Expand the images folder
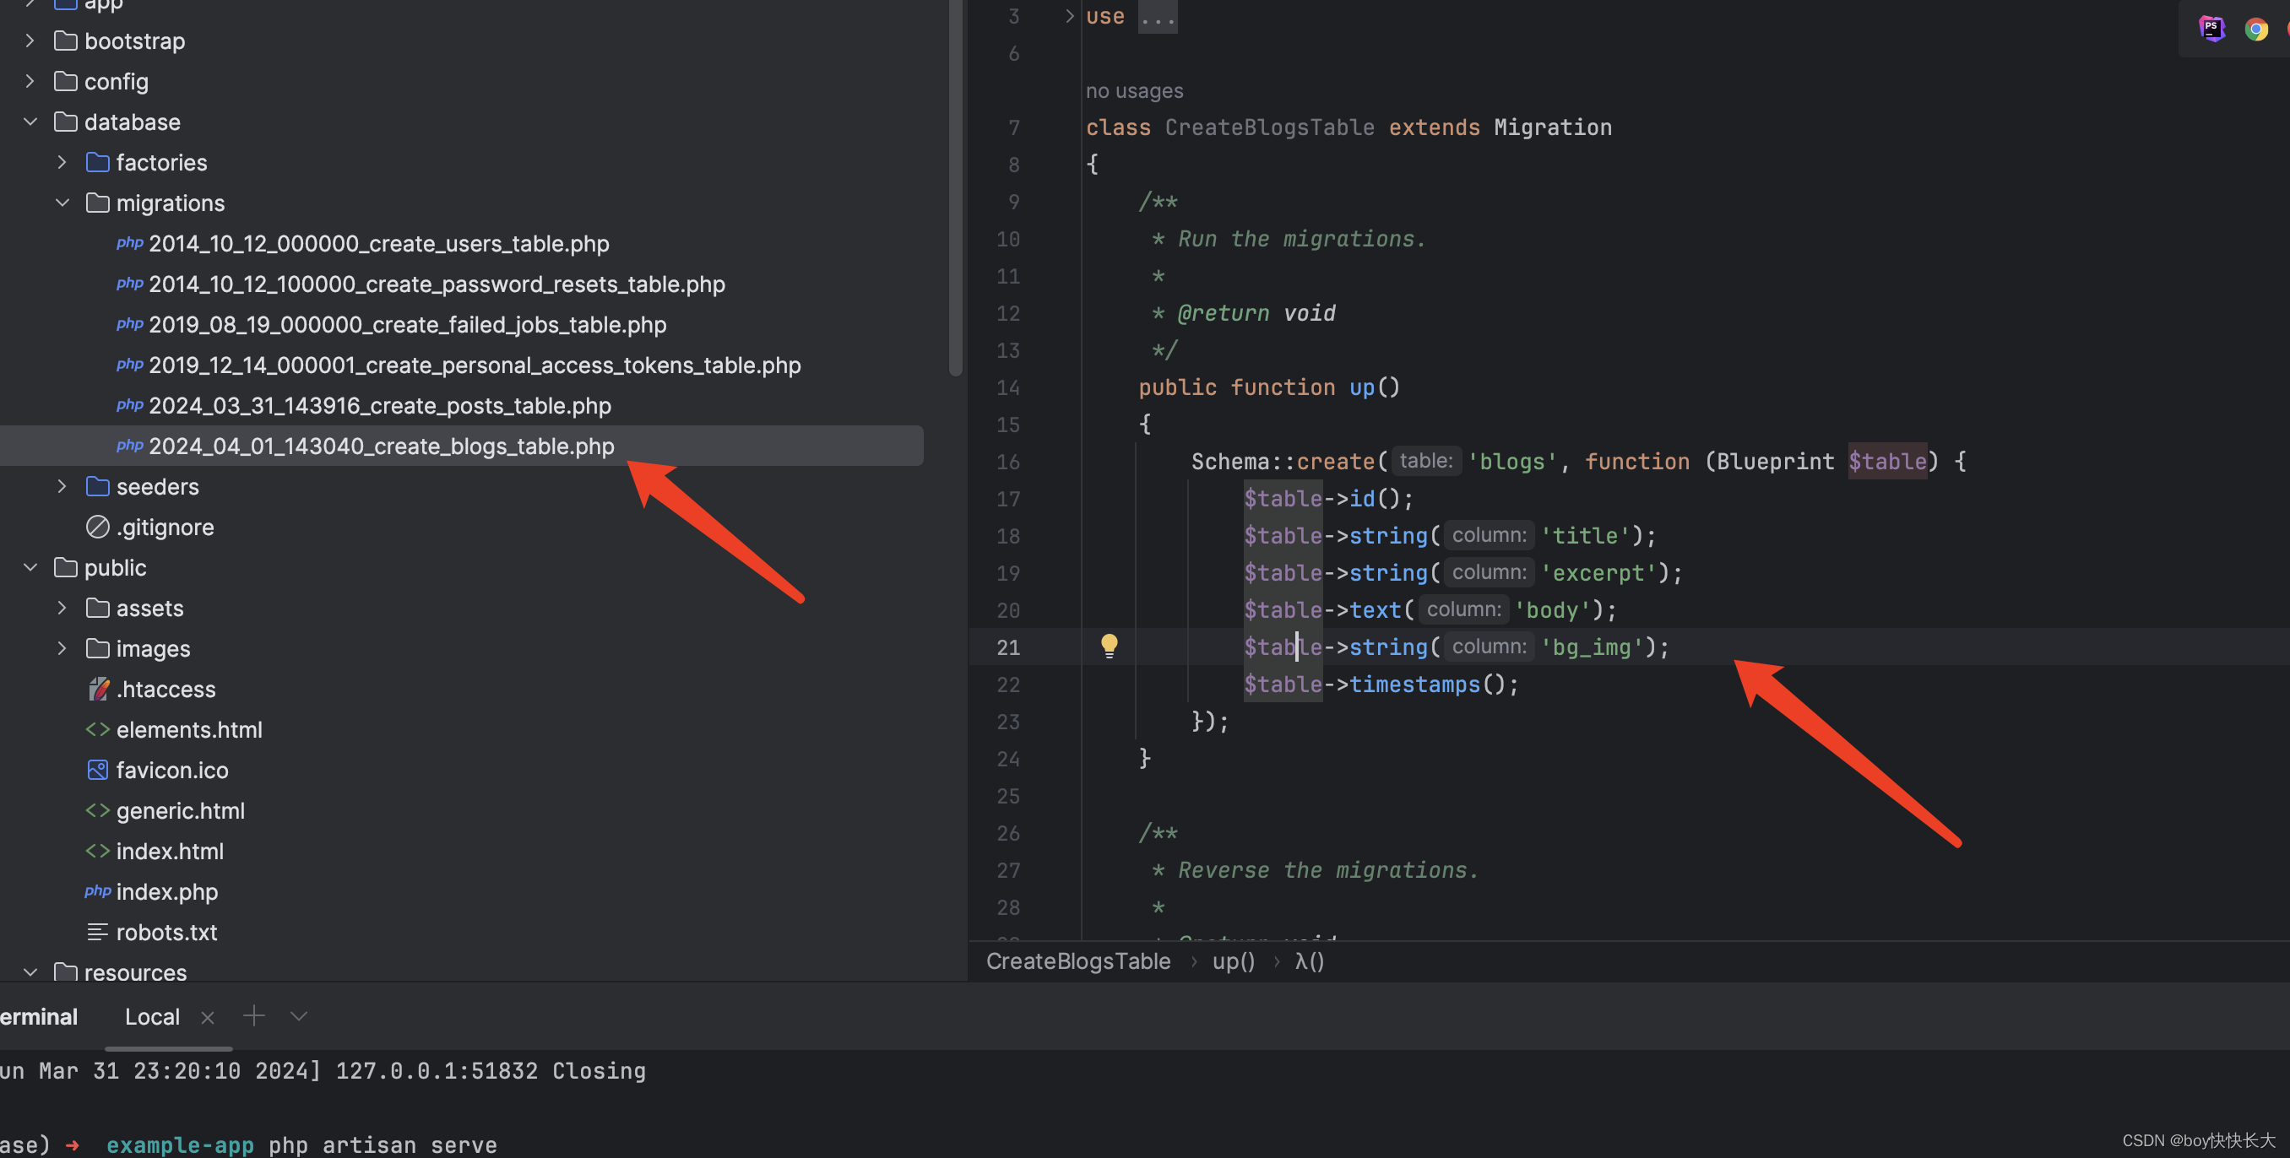Image resolution: width=2290 pixels, height=1158 pixels. [x=62, y=648]
